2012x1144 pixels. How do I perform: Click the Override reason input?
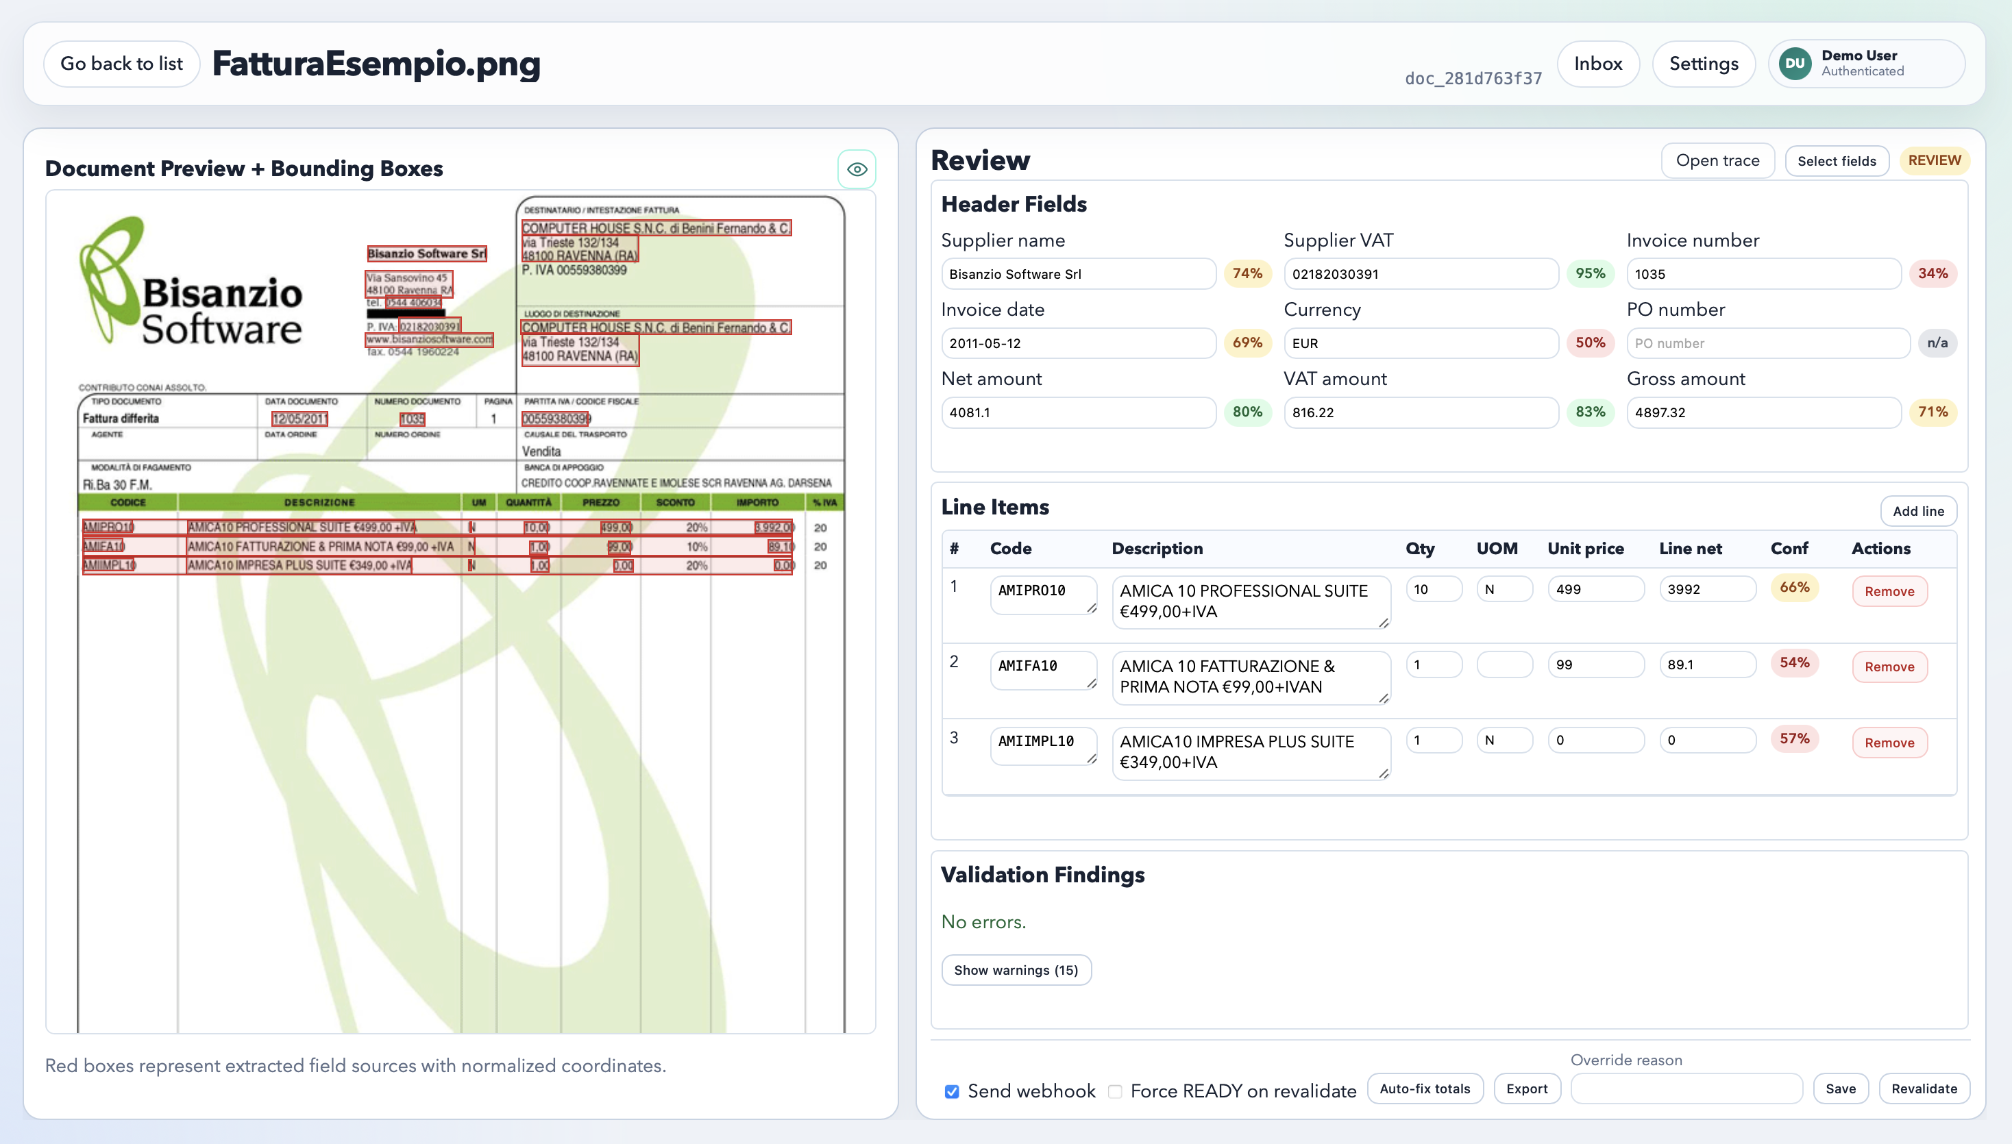(1686, 1089)
